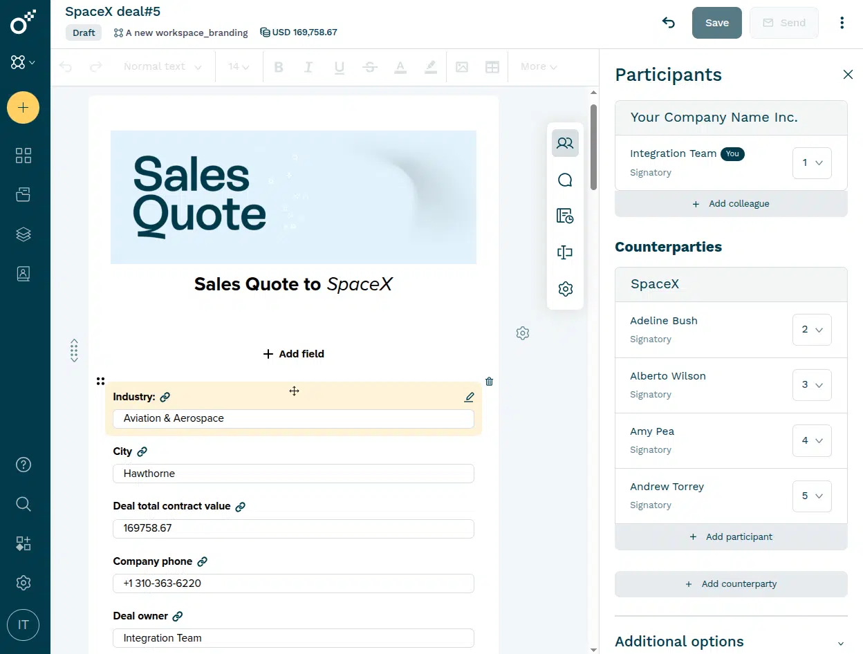Click the insert image icon

coord(462,66)
